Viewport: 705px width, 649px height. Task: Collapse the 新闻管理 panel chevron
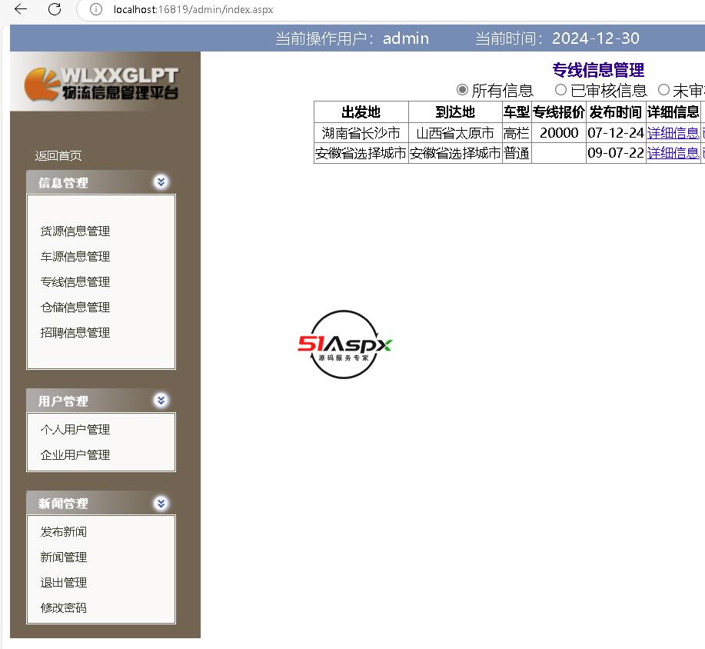coord(161,503)
